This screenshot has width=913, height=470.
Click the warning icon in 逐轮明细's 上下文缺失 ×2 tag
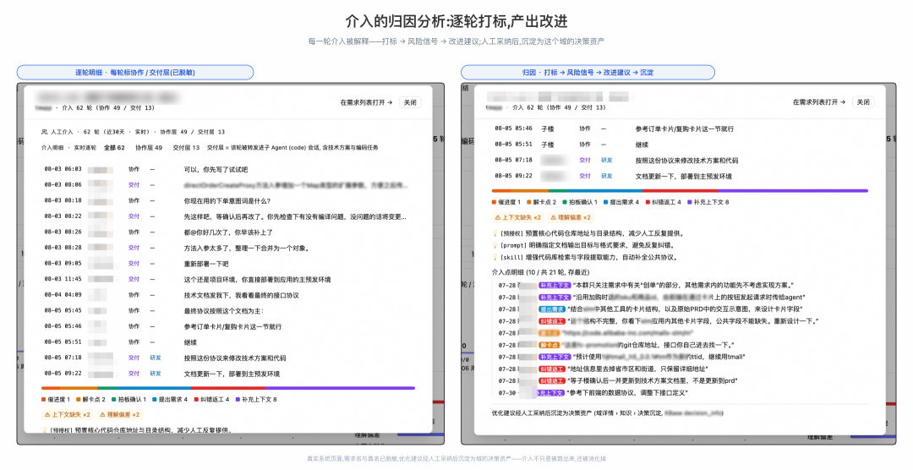coord(47,415)
